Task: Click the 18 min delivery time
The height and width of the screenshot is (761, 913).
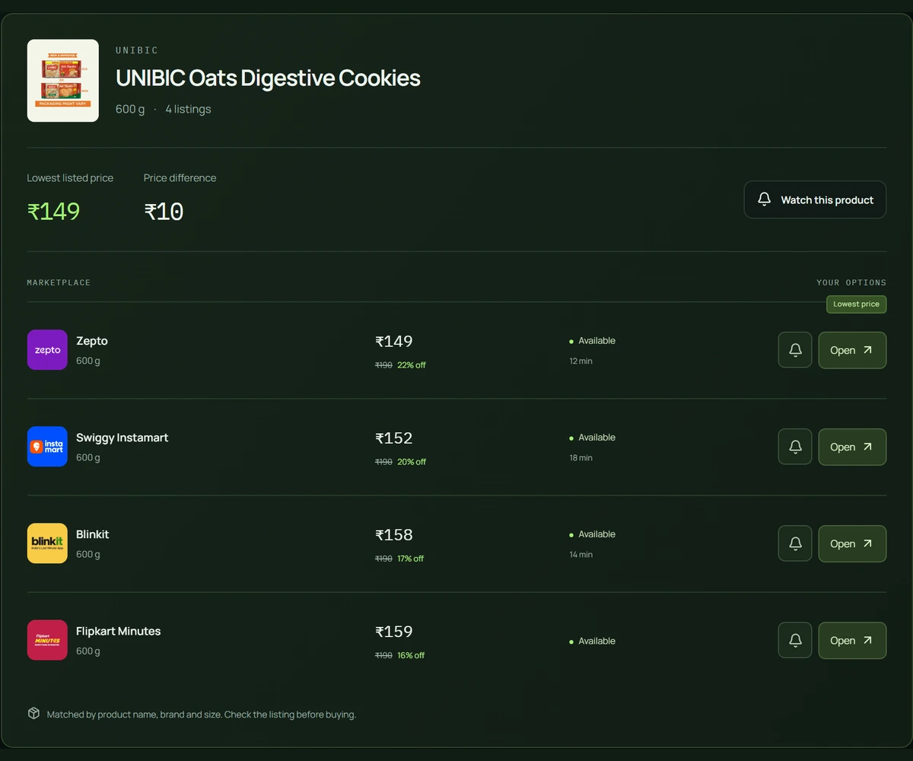Action: (x=581, y=457)
